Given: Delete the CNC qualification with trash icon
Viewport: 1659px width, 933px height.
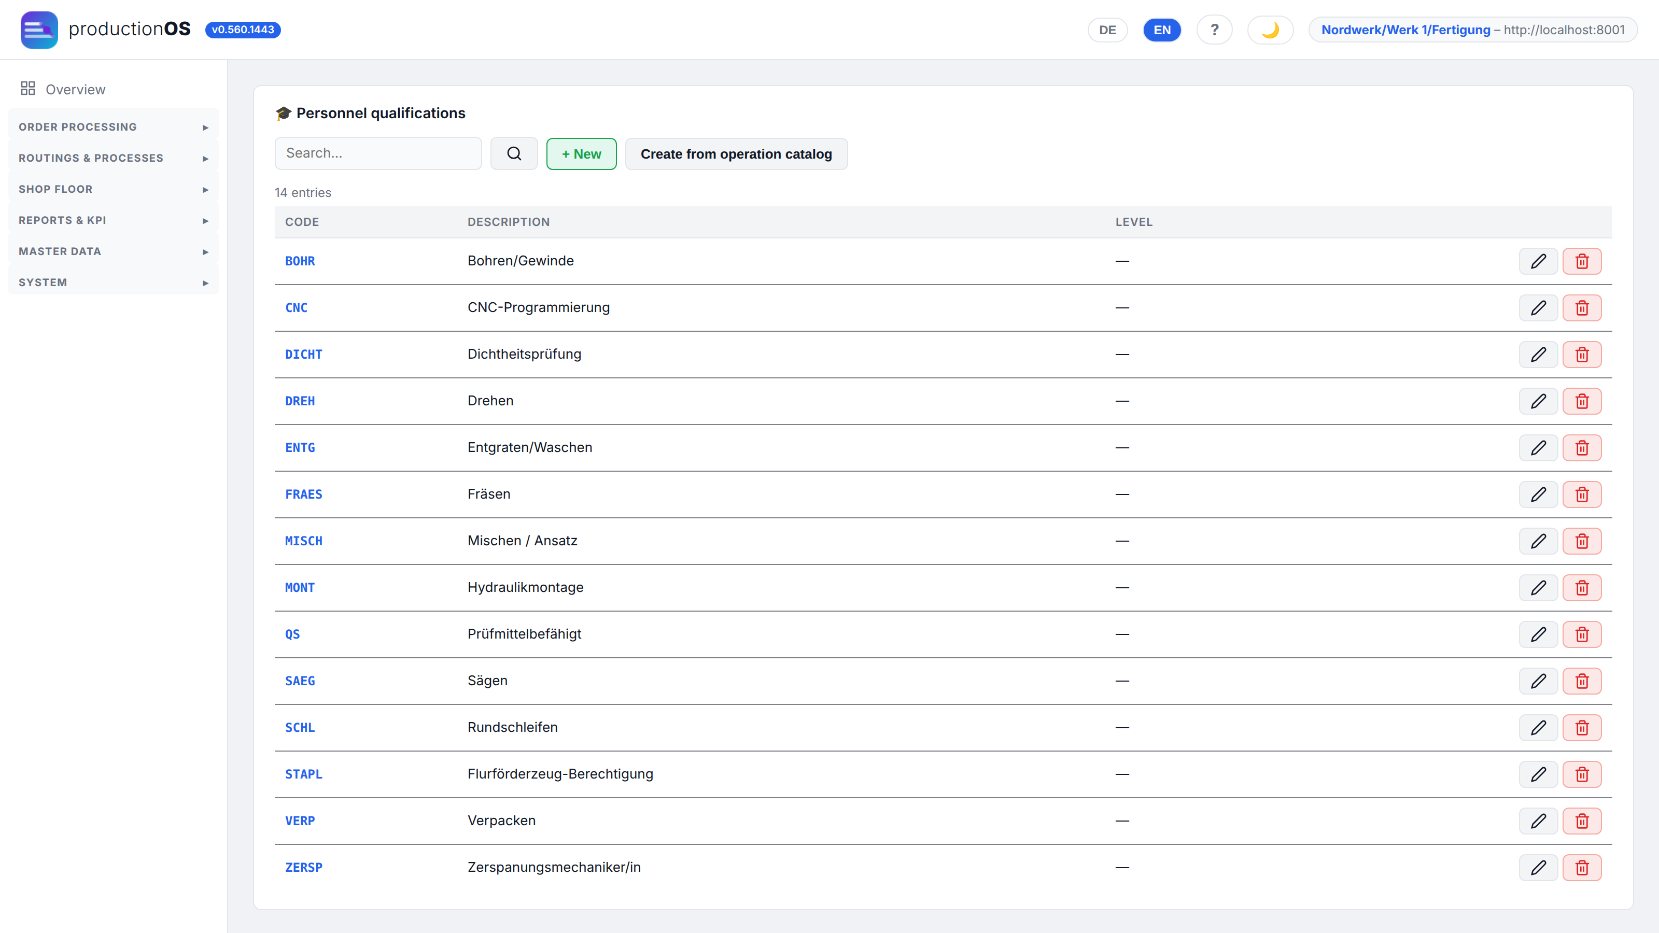Looking at the screenshot, I should point(1582,308).
